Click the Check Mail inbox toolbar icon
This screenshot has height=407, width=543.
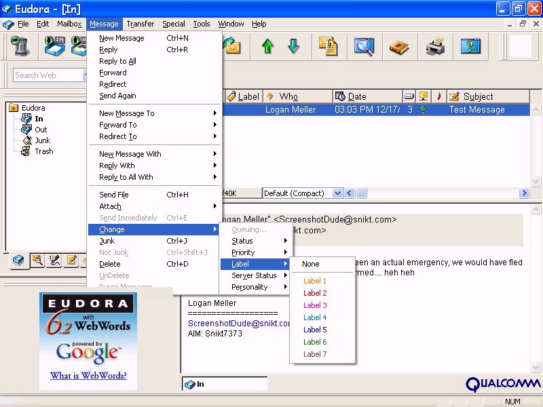point(55,45)
